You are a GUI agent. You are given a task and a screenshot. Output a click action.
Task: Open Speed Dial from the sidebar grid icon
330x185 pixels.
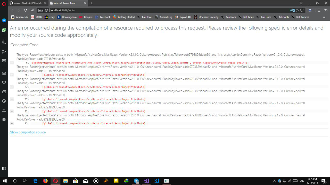point(4,73)
